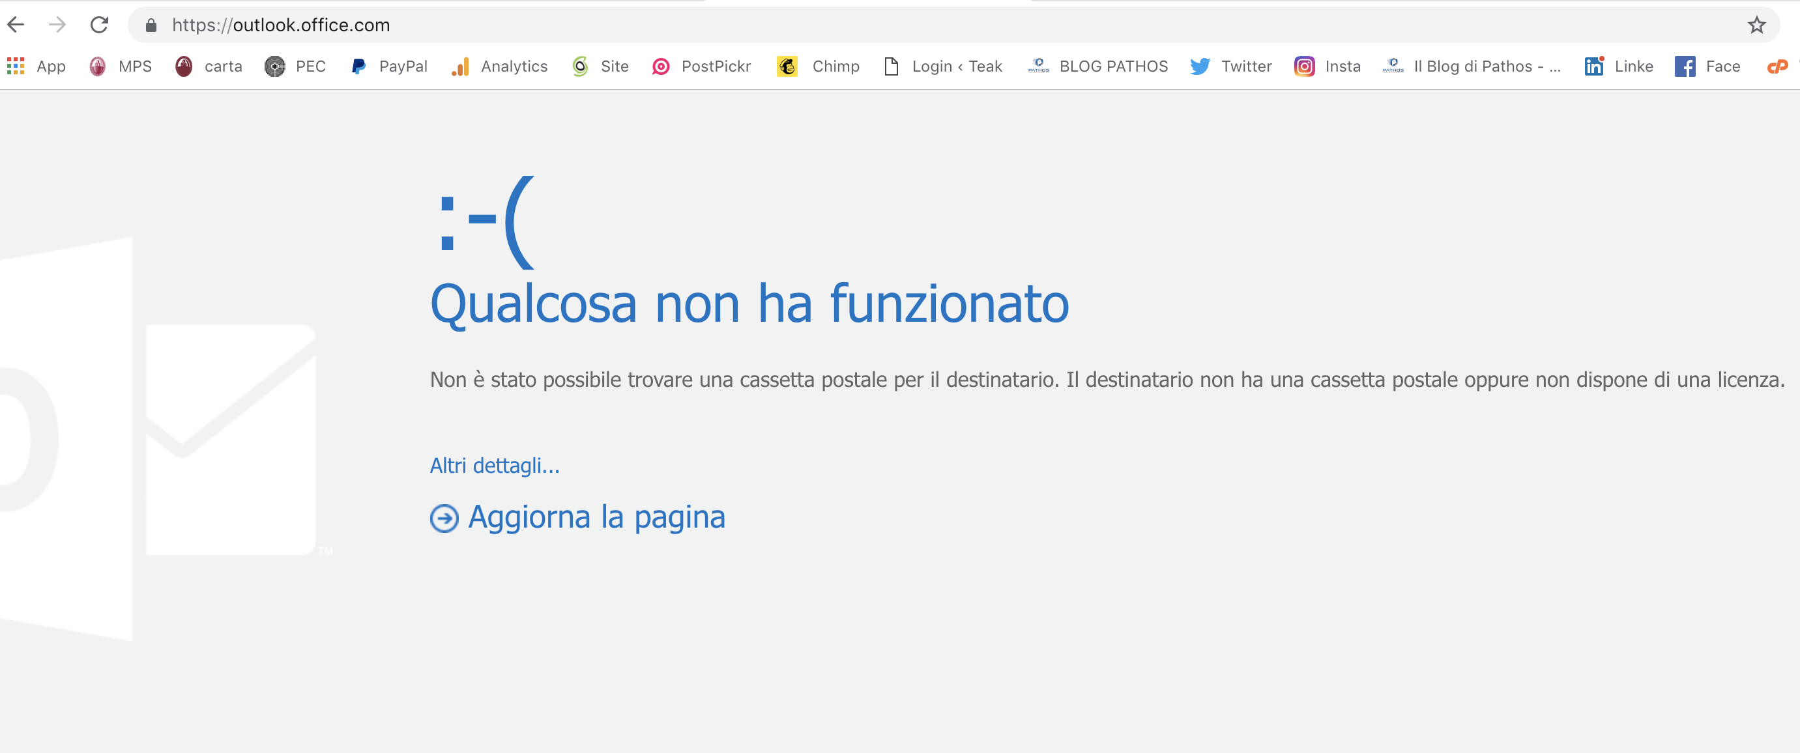Open the Site bookmark

tap(600, 66)
